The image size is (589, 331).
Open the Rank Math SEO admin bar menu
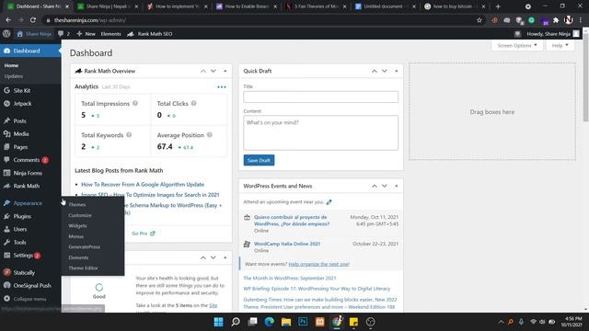coord(150,34)
